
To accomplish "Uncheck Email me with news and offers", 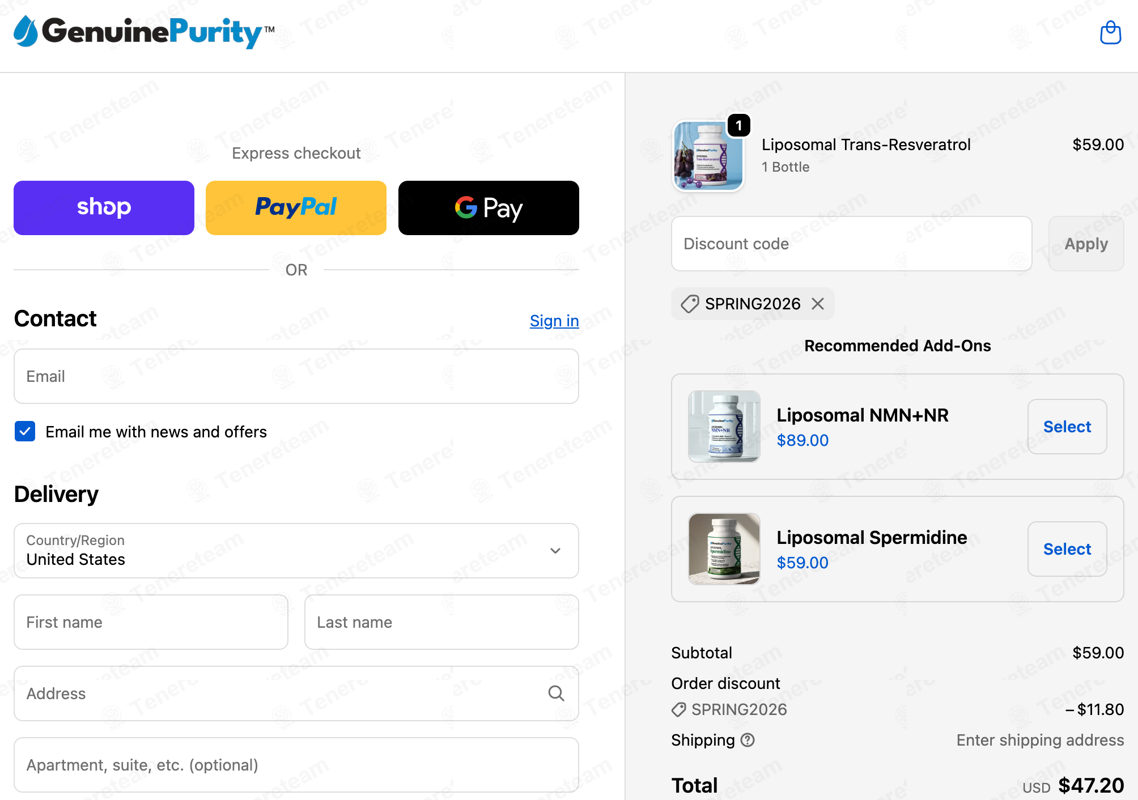I will pyautogui.click(x=25, y=432).
